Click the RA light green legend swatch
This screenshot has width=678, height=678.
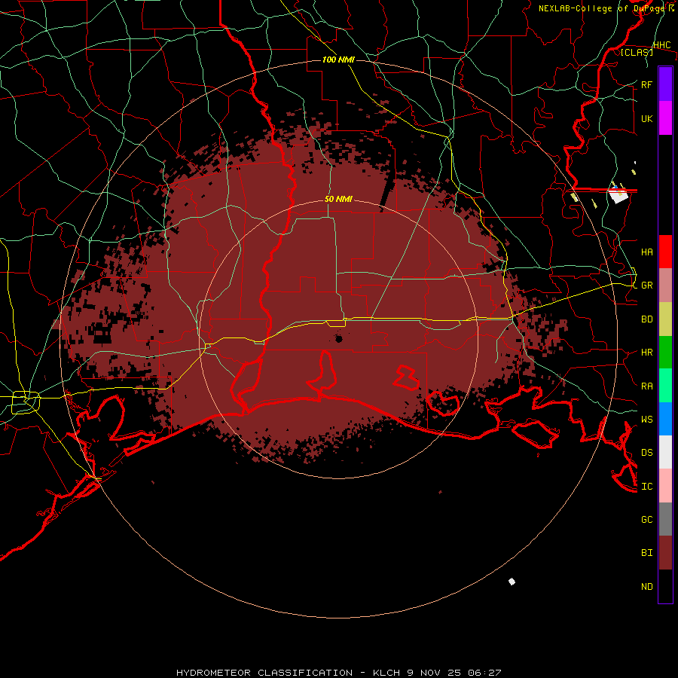tap(665, 386)
